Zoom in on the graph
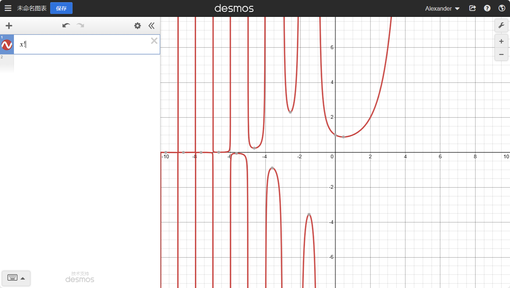Viewport: 510px width, 288px height. (501, 41)
